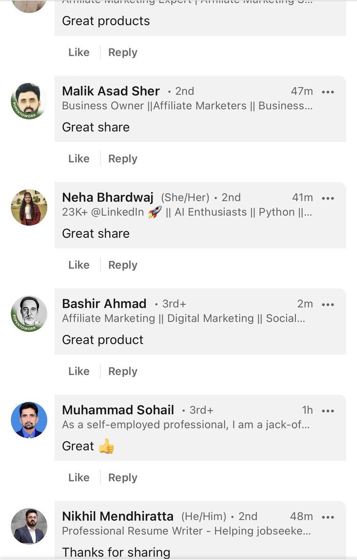The image size is (357, 560).
Task: Open Nikhil Mendhiratta's name link
Action: [118, 517]
